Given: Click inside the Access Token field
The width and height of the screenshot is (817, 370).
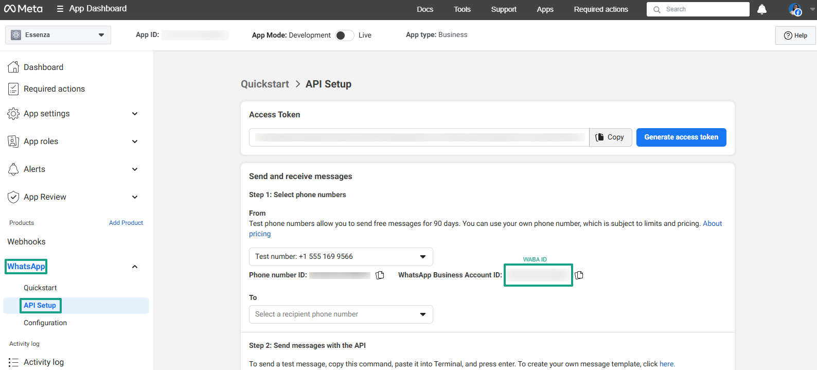Looking at the screenshot, I should [x=419, y=137].
